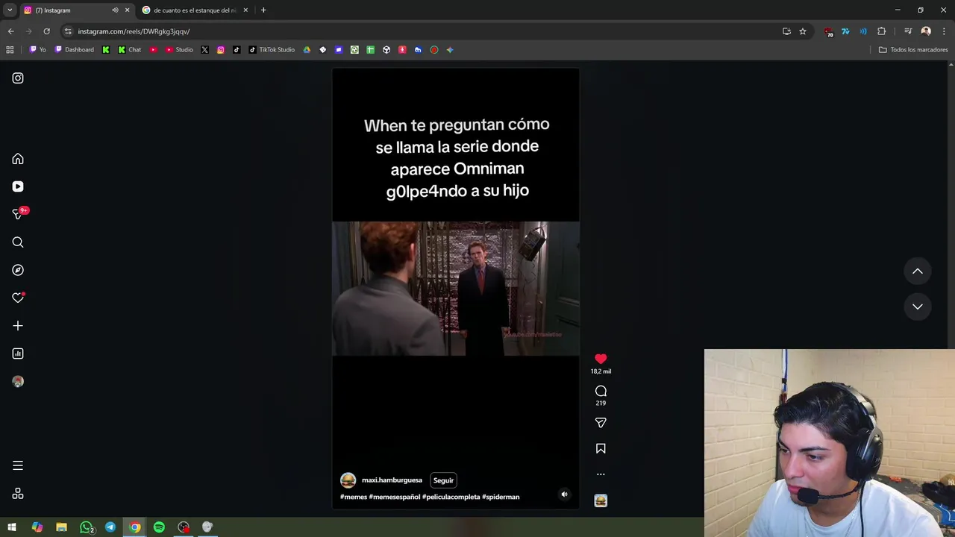Open Spotify from taskbar

pyautogui.click(x=159, y=527)
